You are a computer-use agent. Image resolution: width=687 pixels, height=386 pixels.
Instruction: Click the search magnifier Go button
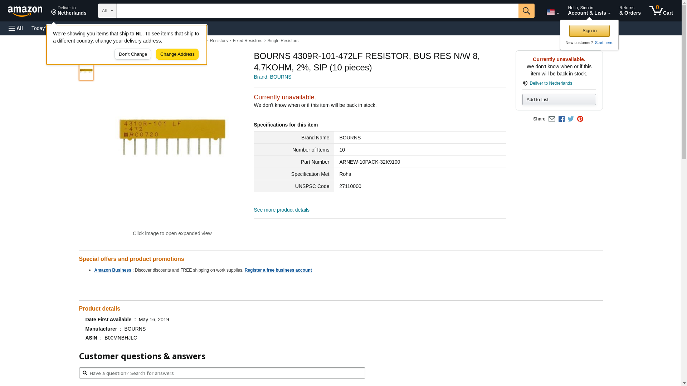pyautogui.click(x=526, y=11)
